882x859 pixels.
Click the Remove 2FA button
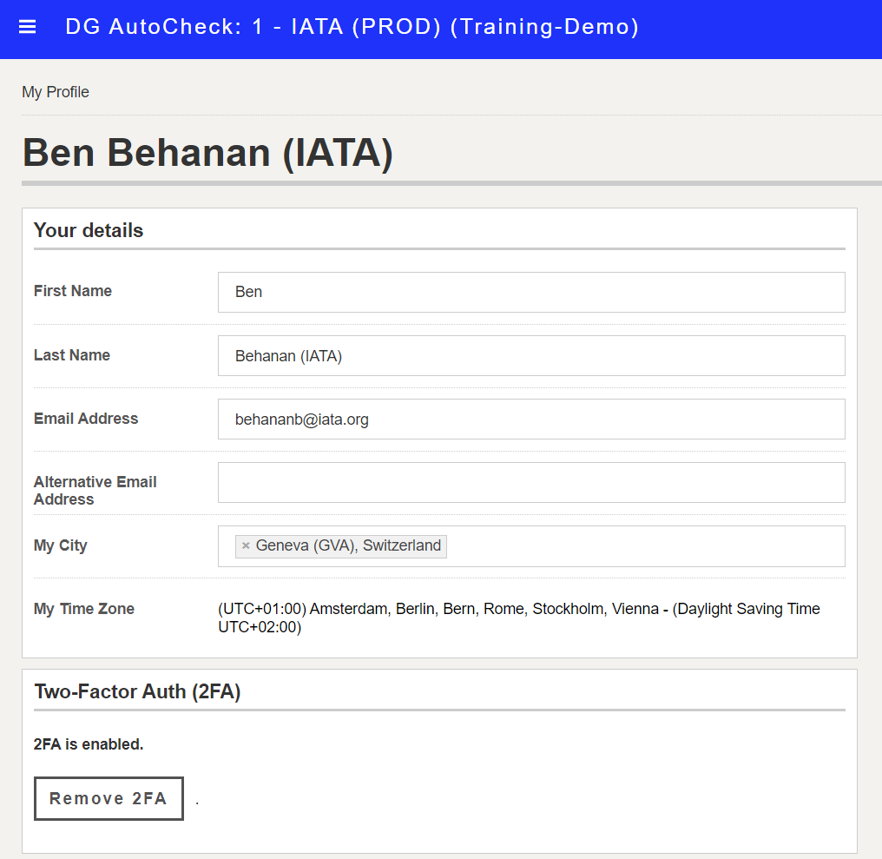[109, 798]
